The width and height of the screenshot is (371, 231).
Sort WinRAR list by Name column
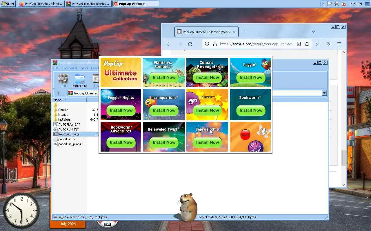pyautogui.click(x=70, y=100)
